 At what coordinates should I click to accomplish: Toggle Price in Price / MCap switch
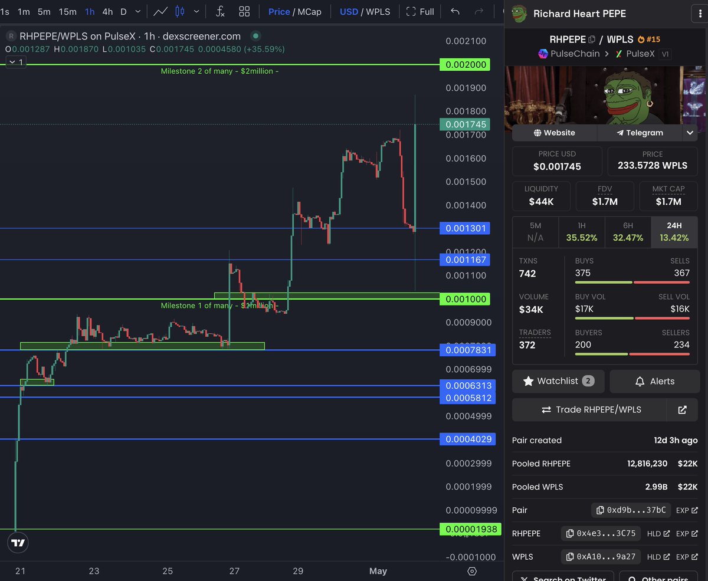click(279, 11)
